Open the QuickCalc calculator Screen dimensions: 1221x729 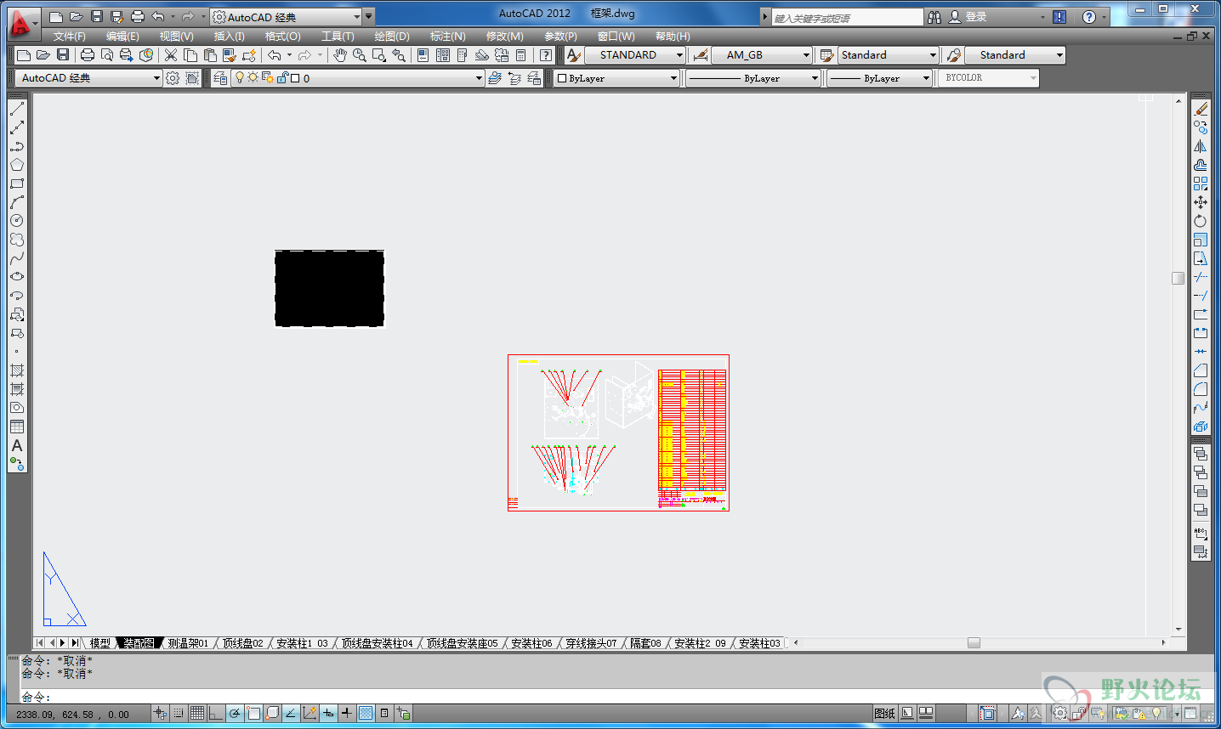coord(520,55)
